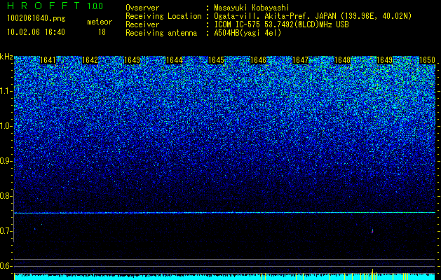Click the antenna value A504HB(yagi 4el)
The width and height of the screenshot is (441, 280).
pyautogui.click(x=247, y=33)
